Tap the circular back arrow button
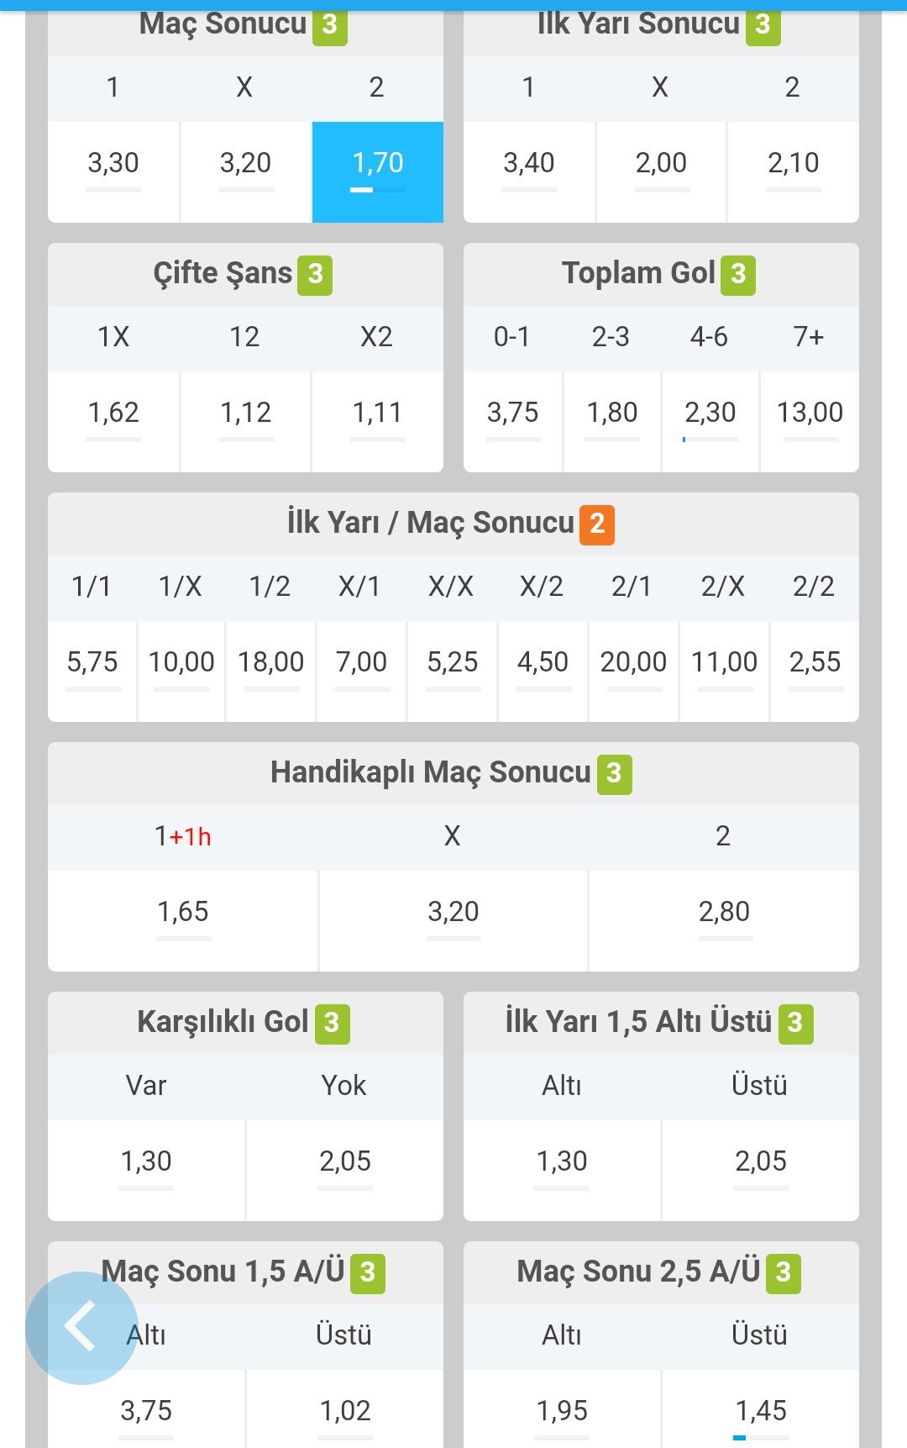Image resolution: width=907 pixels, height=1448 pixels. click(x=81, y=1328)
